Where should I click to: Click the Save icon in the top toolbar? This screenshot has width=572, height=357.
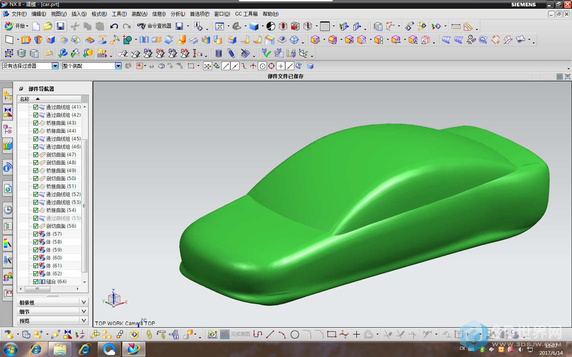60,26
